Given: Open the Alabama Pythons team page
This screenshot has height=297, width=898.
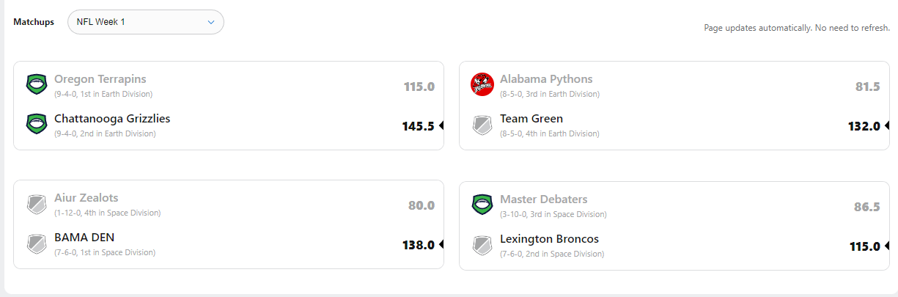Looking at the screenshot, I should [x=546, y=78].
